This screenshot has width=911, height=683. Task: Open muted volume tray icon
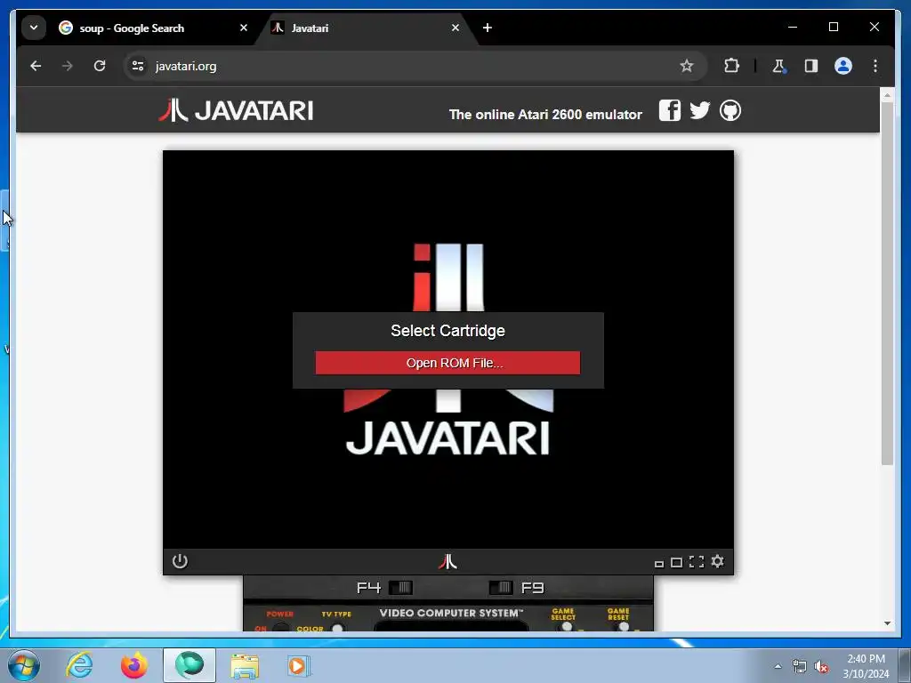point(821,667)
